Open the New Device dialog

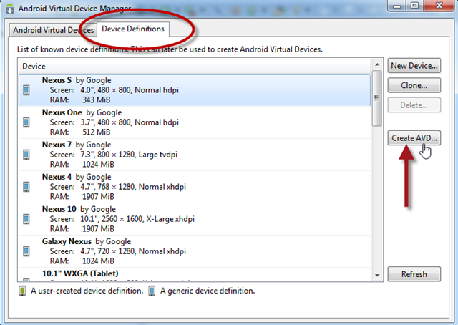[414, 66]
